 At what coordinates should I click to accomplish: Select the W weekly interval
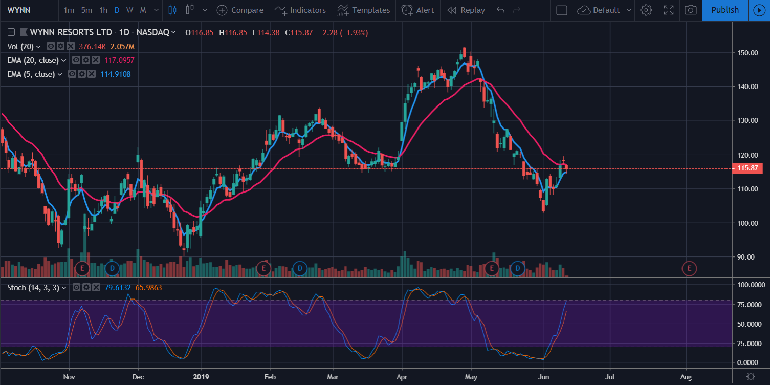pyautogui.click(x=130, y=10)
